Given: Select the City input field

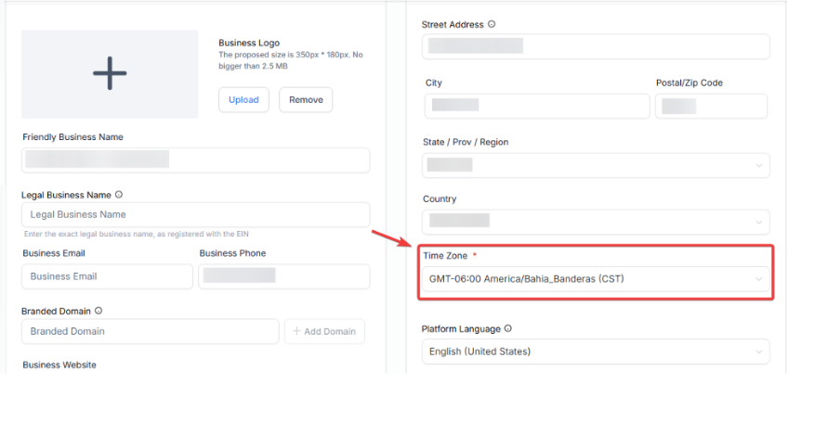Looking at the screenshot, I should click(x=537, y=106).
